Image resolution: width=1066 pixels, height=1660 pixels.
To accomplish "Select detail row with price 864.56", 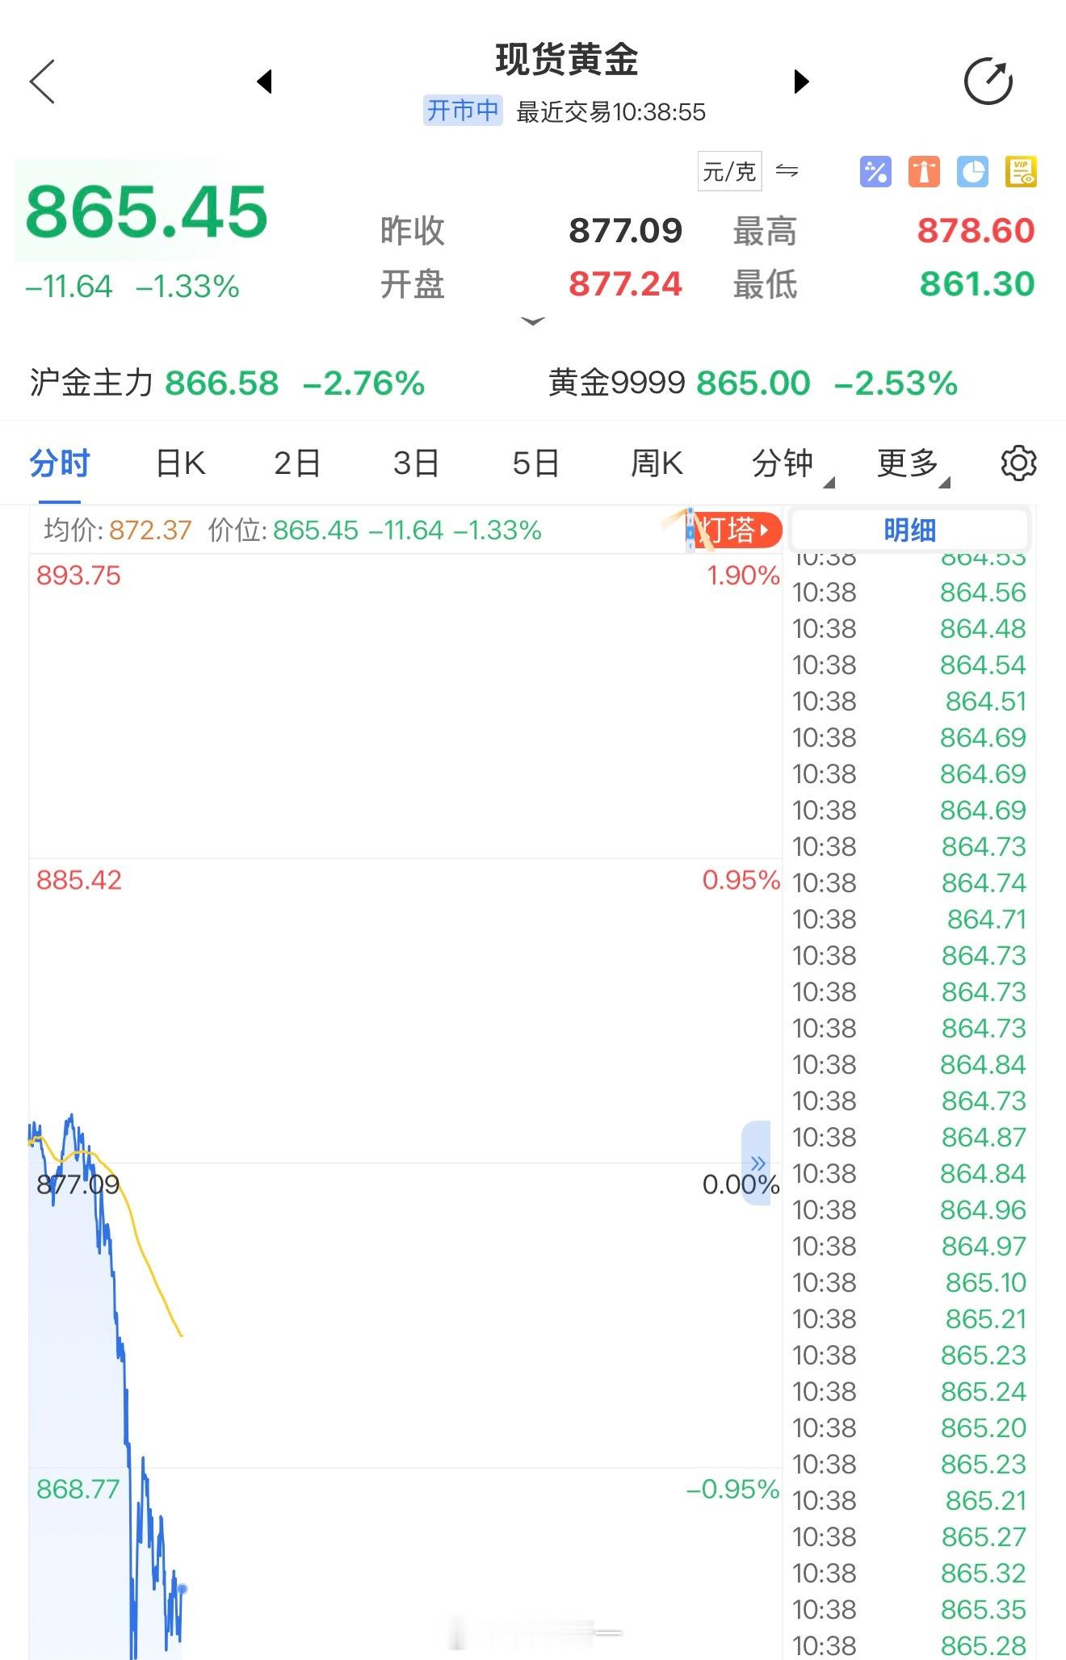I will click(x=909, y=593).
